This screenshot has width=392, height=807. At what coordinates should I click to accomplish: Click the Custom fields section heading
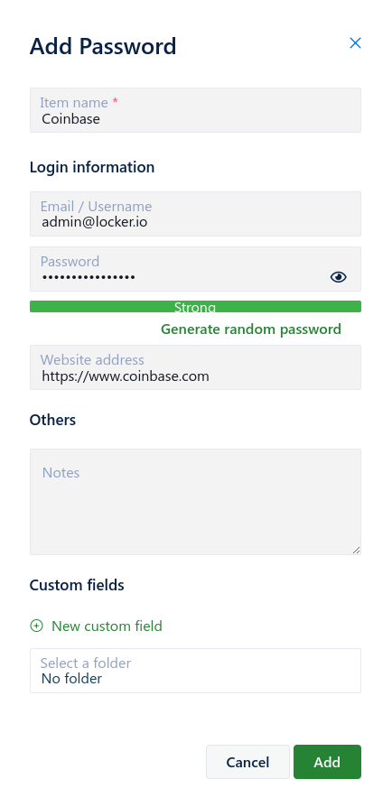(77, 585)
